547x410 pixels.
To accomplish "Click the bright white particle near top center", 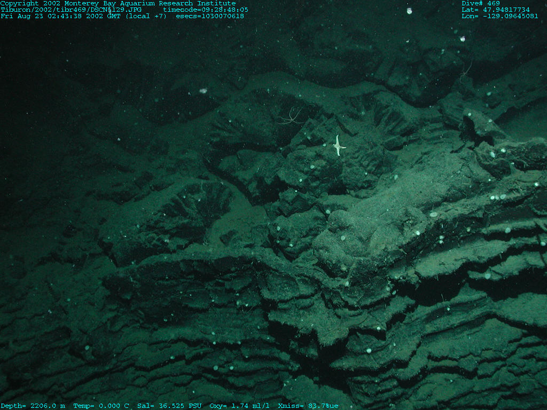I will (409, 11).
